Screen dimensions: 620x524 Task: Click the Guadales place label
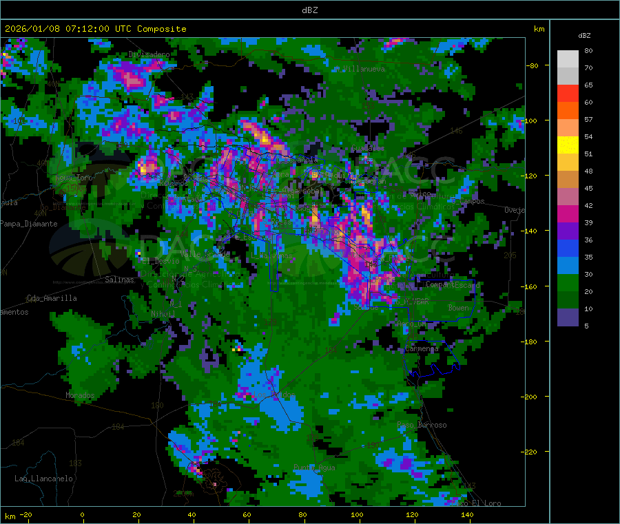coord(368,148)
